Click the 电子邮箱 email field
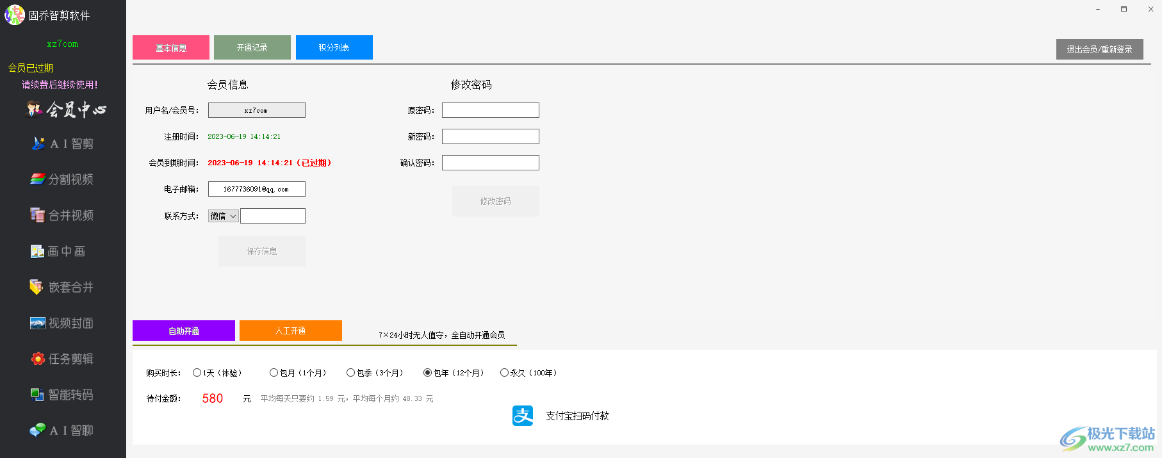Screen dimensions: 1162x458 [x=257, y=189]
